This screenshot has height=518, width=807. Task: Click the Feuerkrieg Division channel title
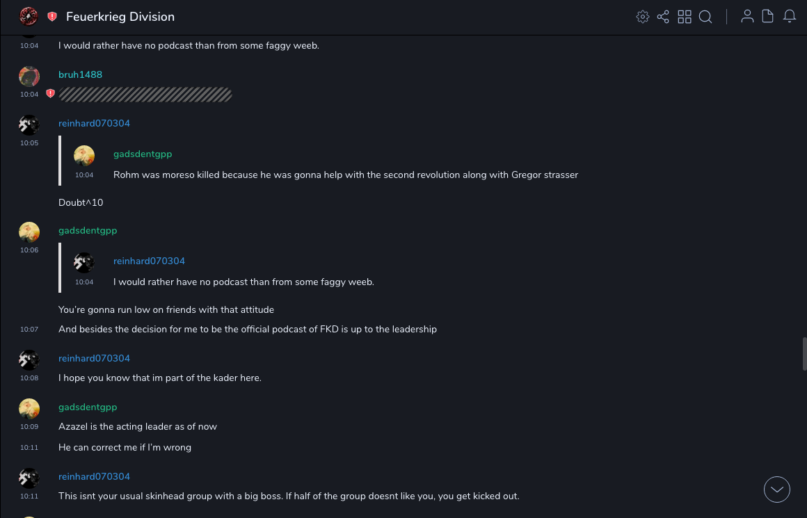click(120, 17)
